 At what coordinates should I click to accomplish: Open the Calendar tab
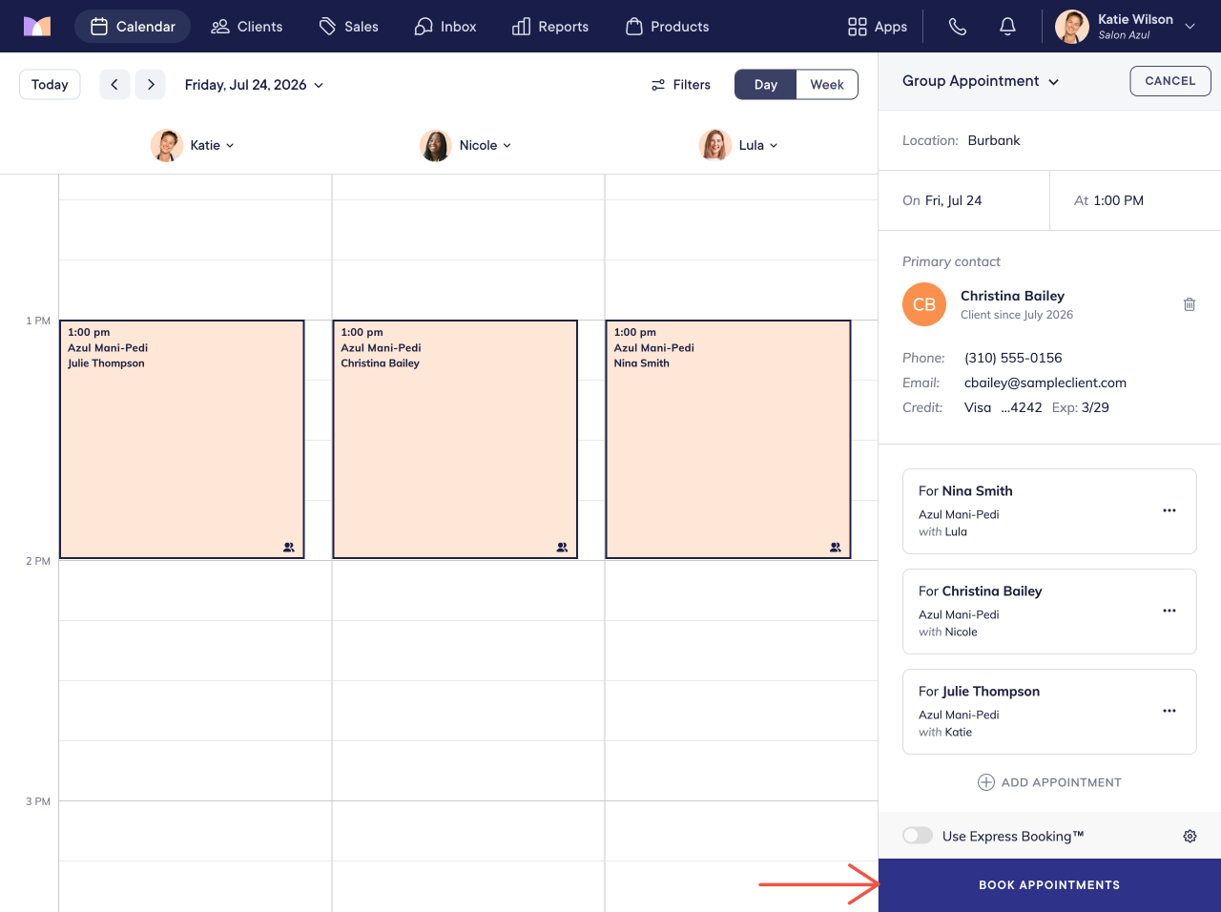[x=133, y=27]
